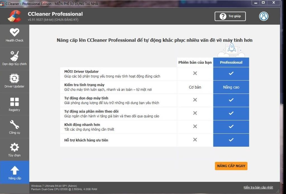Click the Nâng cao cell
This screenshot has height=194, width=286.
click(x=231, y=87)
